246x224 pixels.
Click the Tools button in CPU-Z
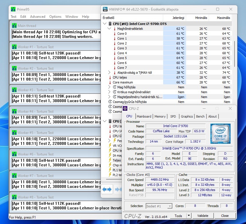click(178, 216)
